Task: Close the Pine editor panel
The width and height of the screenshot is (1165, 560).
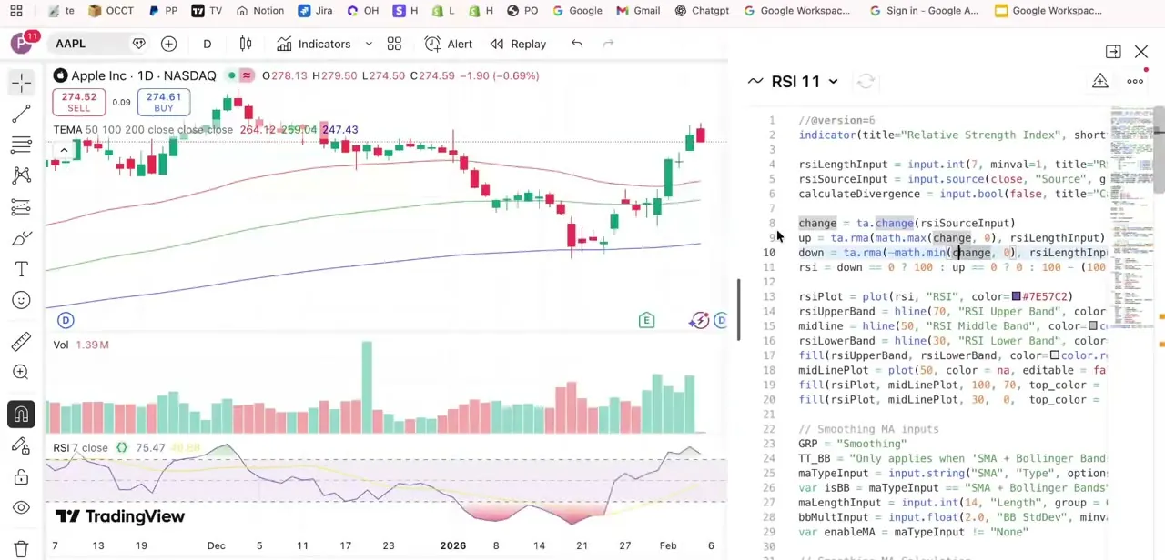Action: (1141, 52)
